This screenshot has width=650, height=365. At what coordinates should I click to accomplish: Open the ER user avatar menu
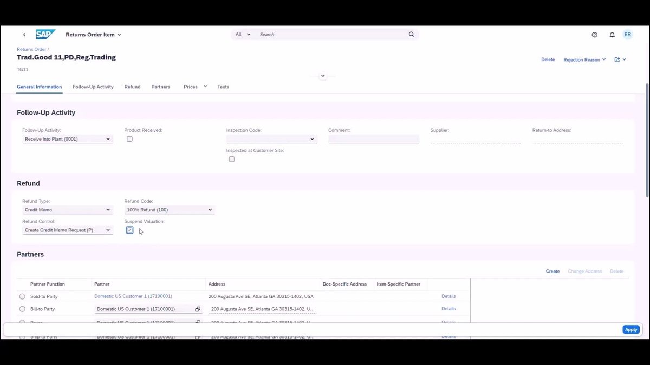click(x=627, y=34)
